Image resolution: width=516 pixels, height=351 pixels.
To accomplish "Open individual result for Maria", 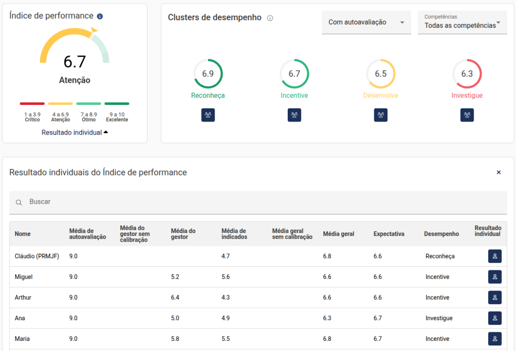I will (x=495, y=339).
